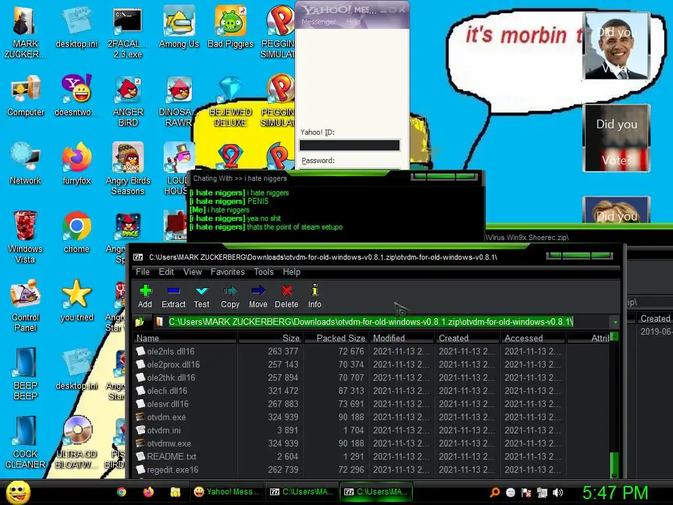Select the MARK ZUCKER... folder icon
Viewport: 673px width, 505px height.
click(26, 33)
